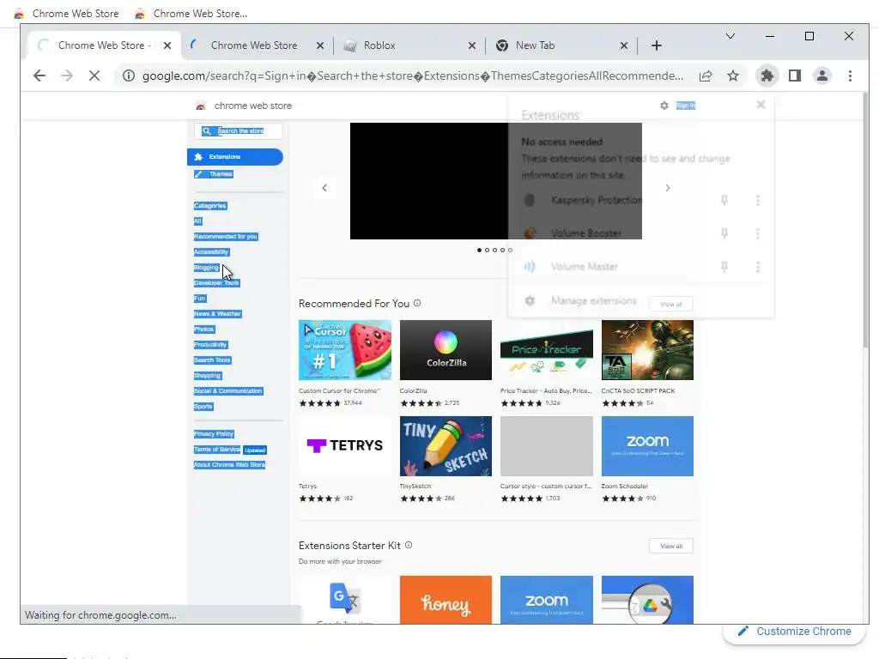Choose the Search Tools category
Viewport: 879px width, 659px height.
(213, 360)
